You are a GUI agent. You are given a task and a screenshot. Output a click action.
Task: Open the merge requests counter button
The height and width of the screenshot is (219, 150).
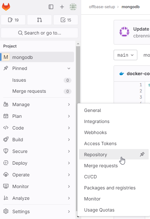40,20
